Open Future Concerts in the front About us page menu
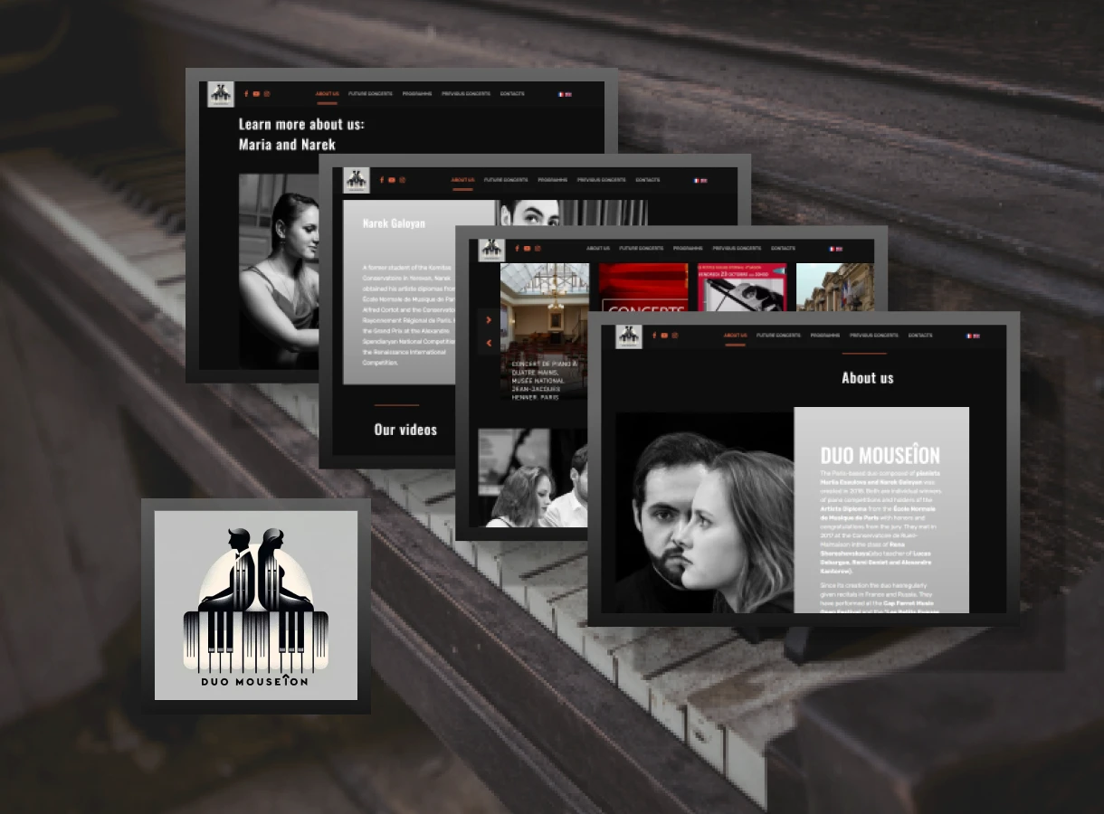Screen dimensions: 1104x814 (x=778, y=336)
